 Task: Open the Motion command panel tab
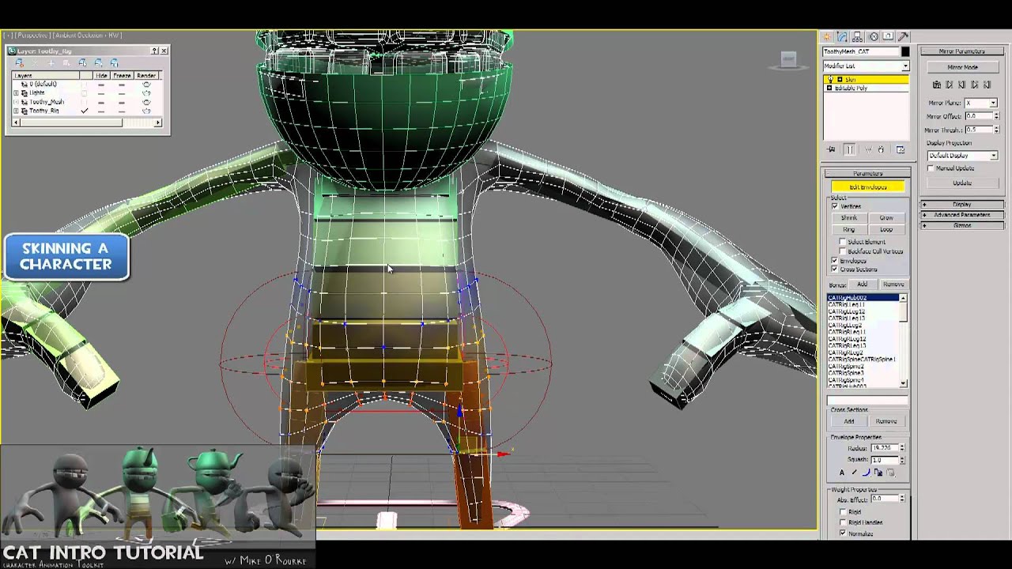874,36
